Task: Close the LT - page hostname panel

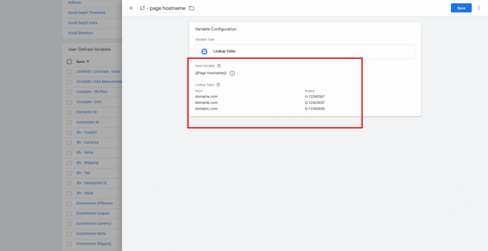Action: coord(131,8)
